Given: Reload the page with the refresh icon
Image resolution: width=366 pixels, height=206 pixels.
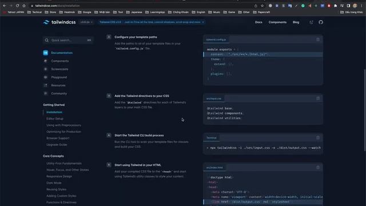Looking at the screenshot, I should [18, 5].
